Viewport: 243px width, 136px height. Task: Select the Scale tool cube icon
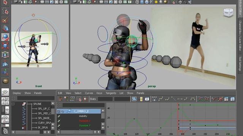pyautogui.click(x=5, y=46)
